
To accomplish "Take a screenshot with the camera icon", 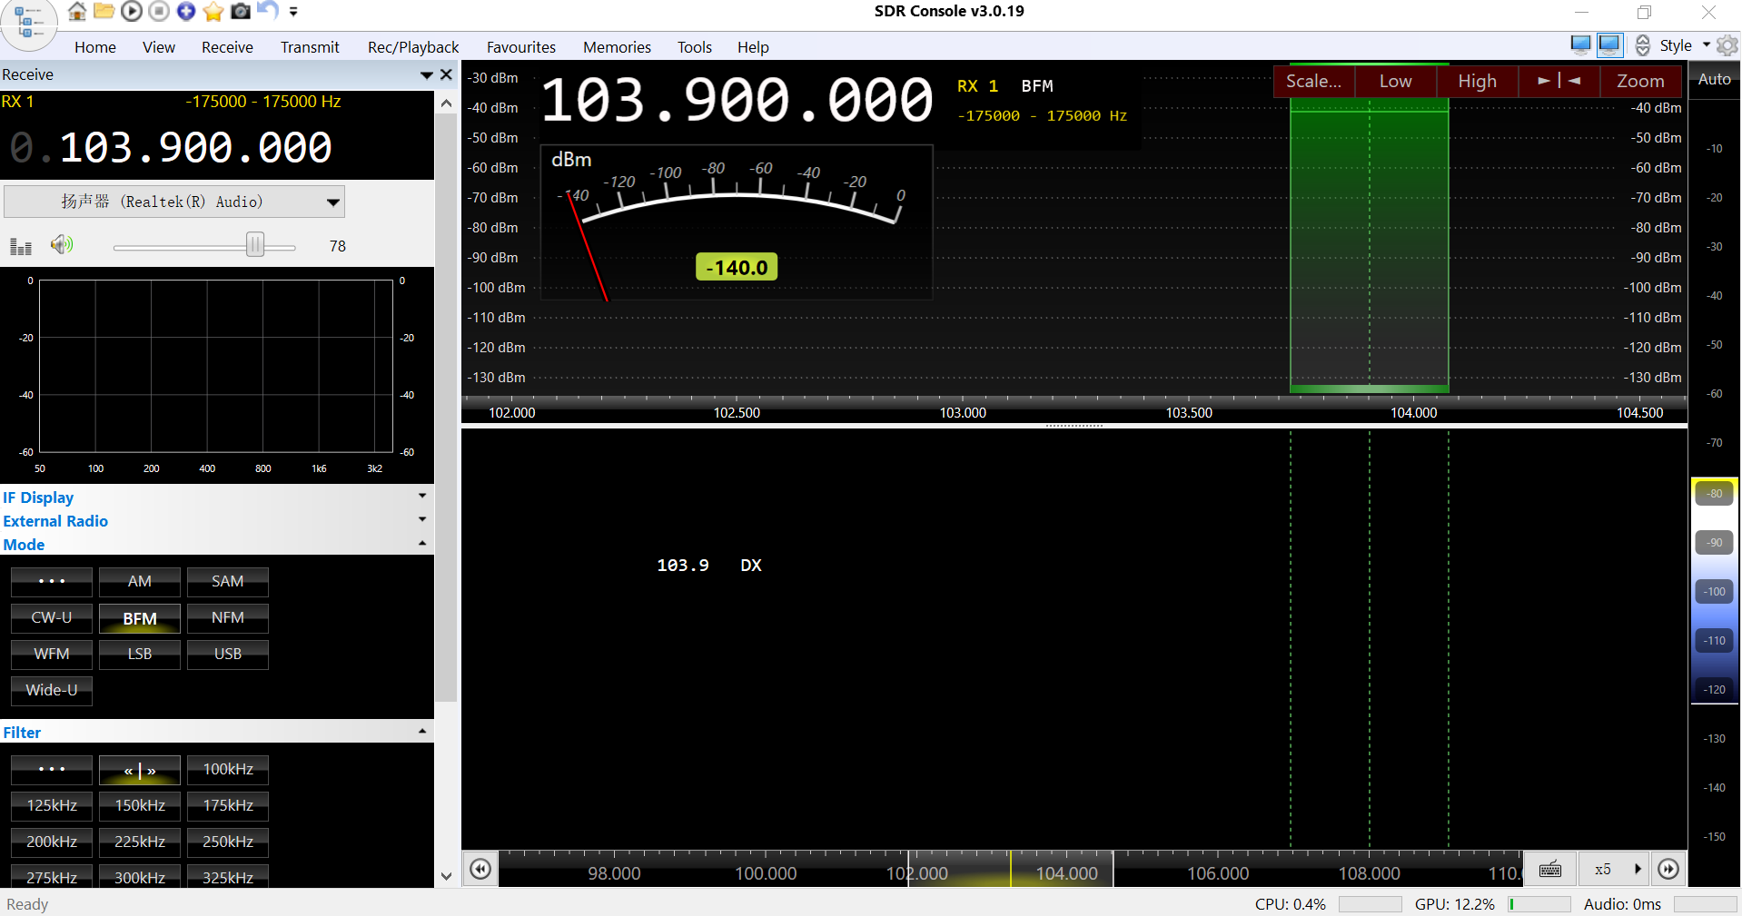I will 240,12.
